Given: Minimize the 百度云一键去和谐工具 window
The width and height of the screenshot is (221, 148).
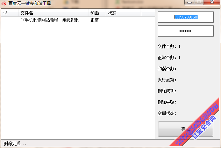Looking at the screenshot, I should pos(190,2).
